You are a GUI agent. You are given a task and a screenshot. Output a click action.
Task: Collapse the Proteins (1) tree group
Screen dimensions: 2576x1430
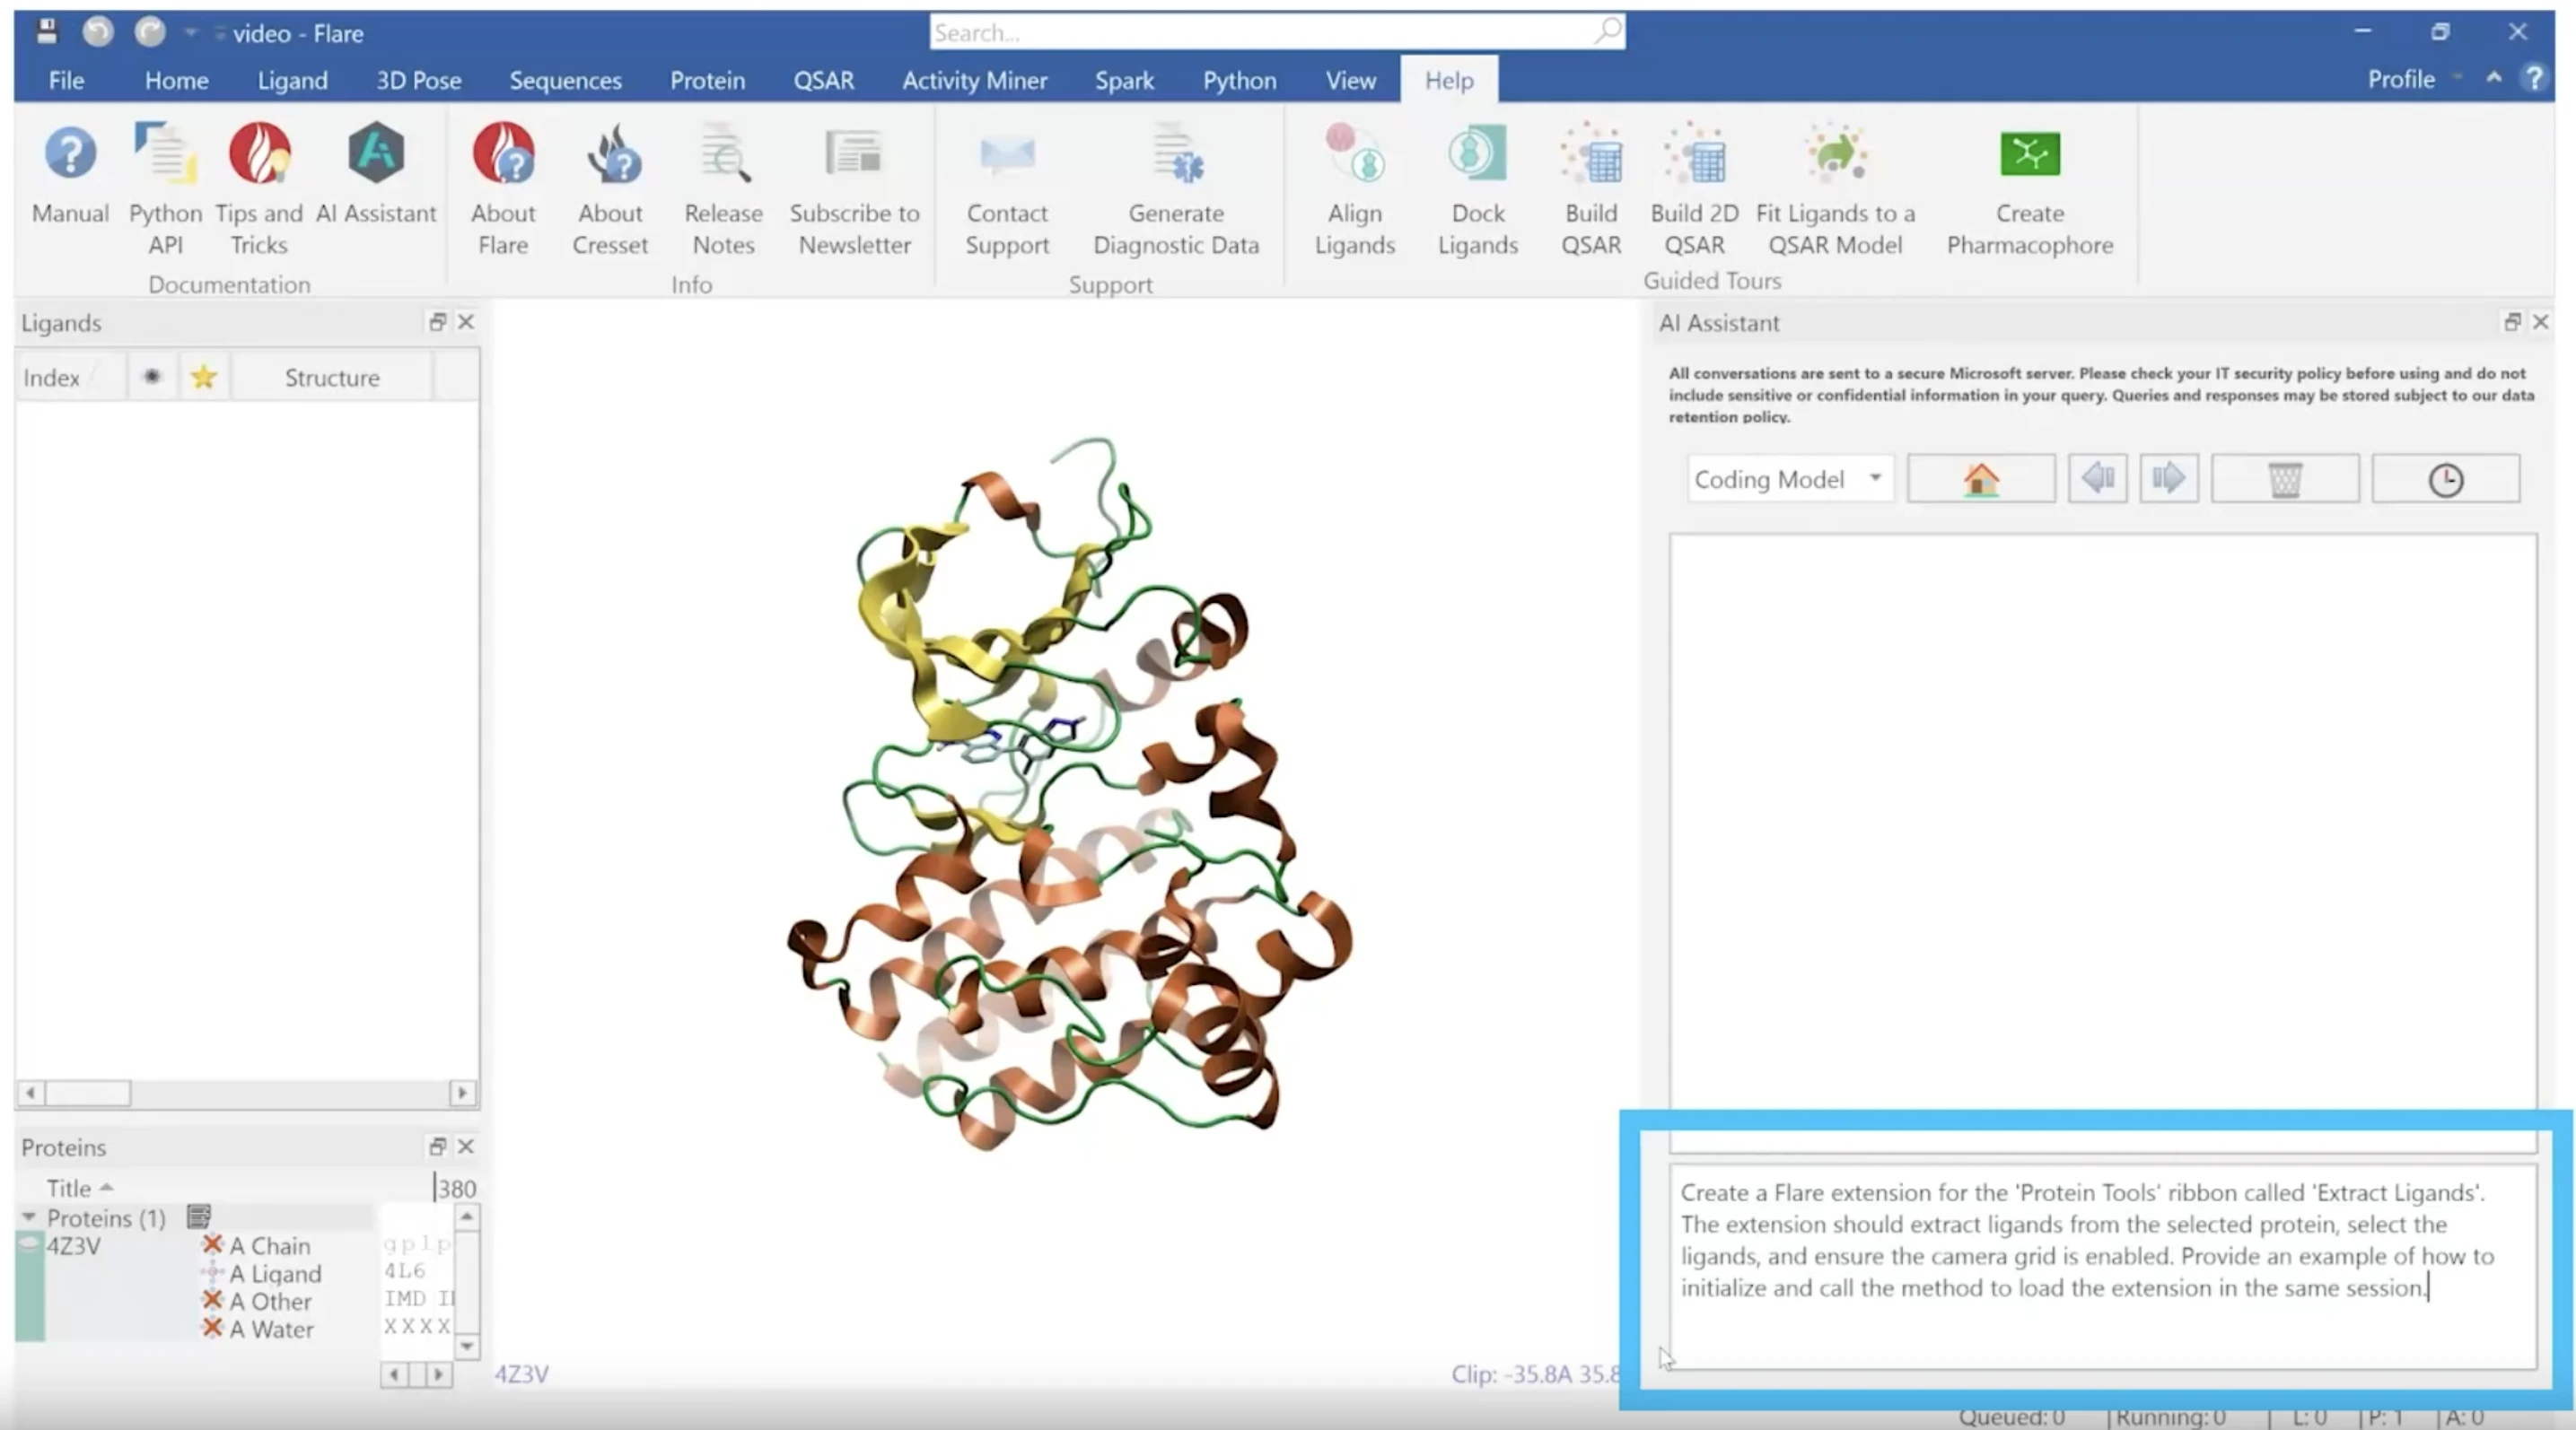29,1217
